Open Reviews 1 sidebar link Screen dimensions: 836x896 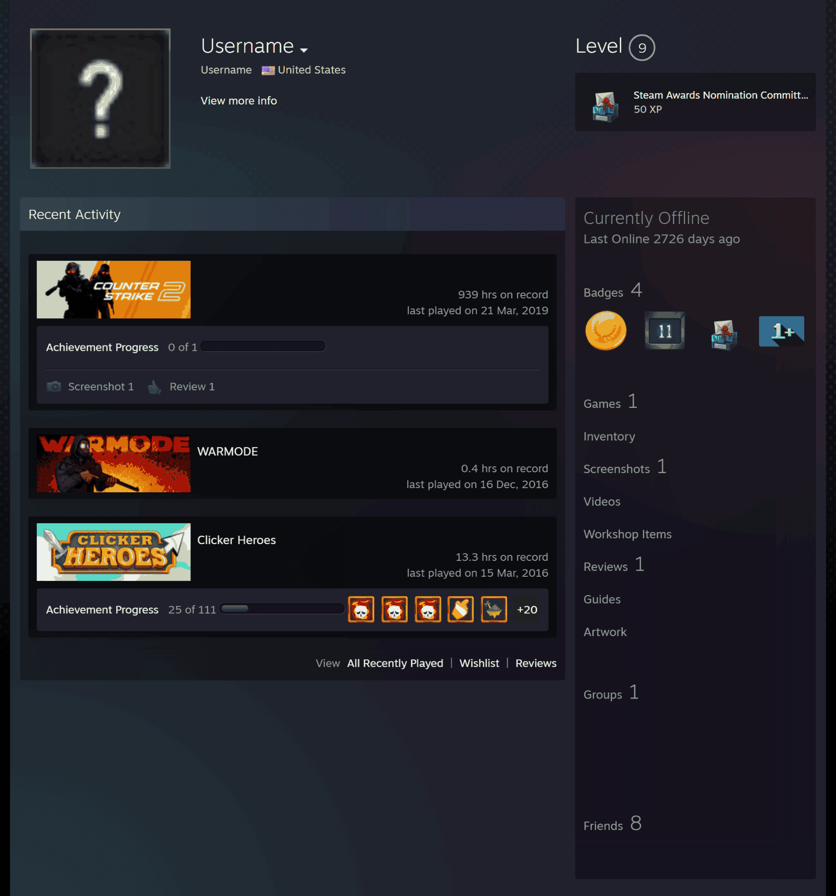click(x=614, y=566)
